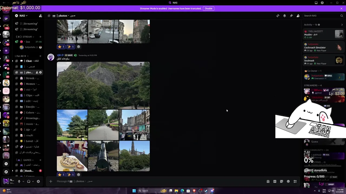Add a channel to GAMES category
This screenshot has width=346, height=194.
(40, 160)
